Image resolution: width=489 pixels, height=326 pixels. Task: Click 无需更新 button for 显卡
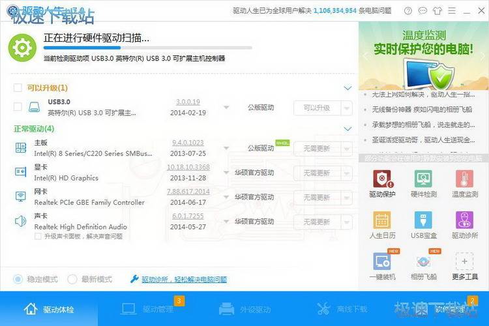pyautogui.click(x=317, y=173)
